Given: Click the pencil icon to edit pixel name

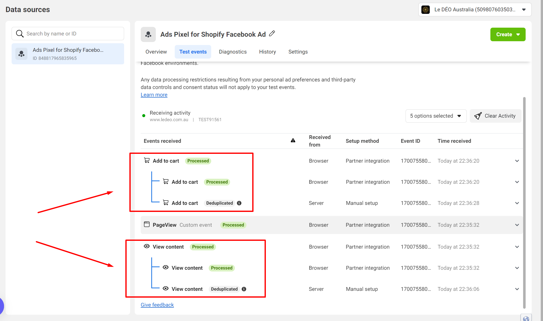Looking at the screenshot, I should click(272, 33).
